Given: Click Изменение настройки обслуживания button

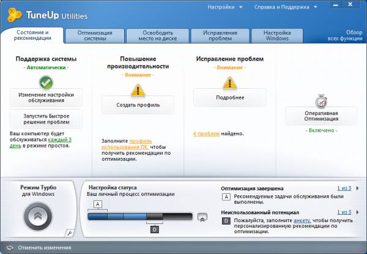Looking at the screenshot, I should [46, 97].
